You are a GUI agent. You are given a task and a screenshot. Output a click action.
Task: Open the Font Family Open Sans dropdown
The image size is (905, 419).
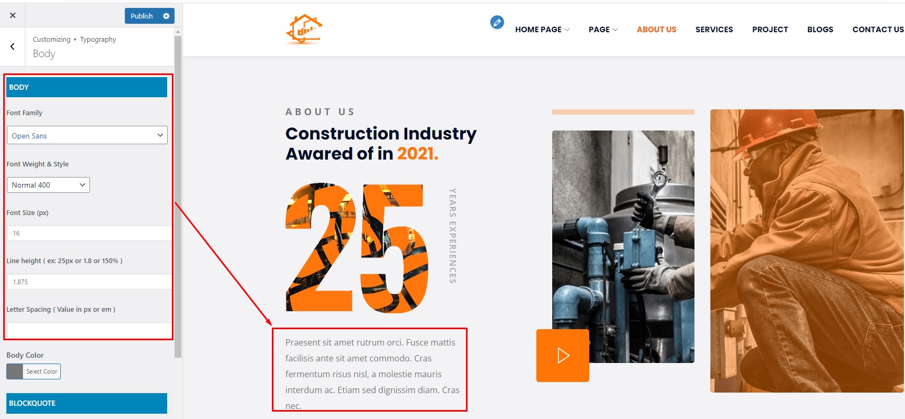(87, 135)
